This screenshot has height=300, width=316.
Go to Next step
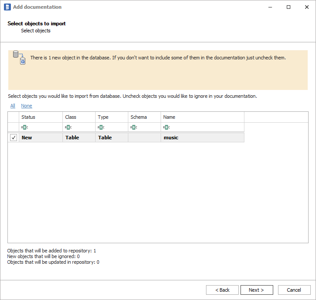coord(257,290)
